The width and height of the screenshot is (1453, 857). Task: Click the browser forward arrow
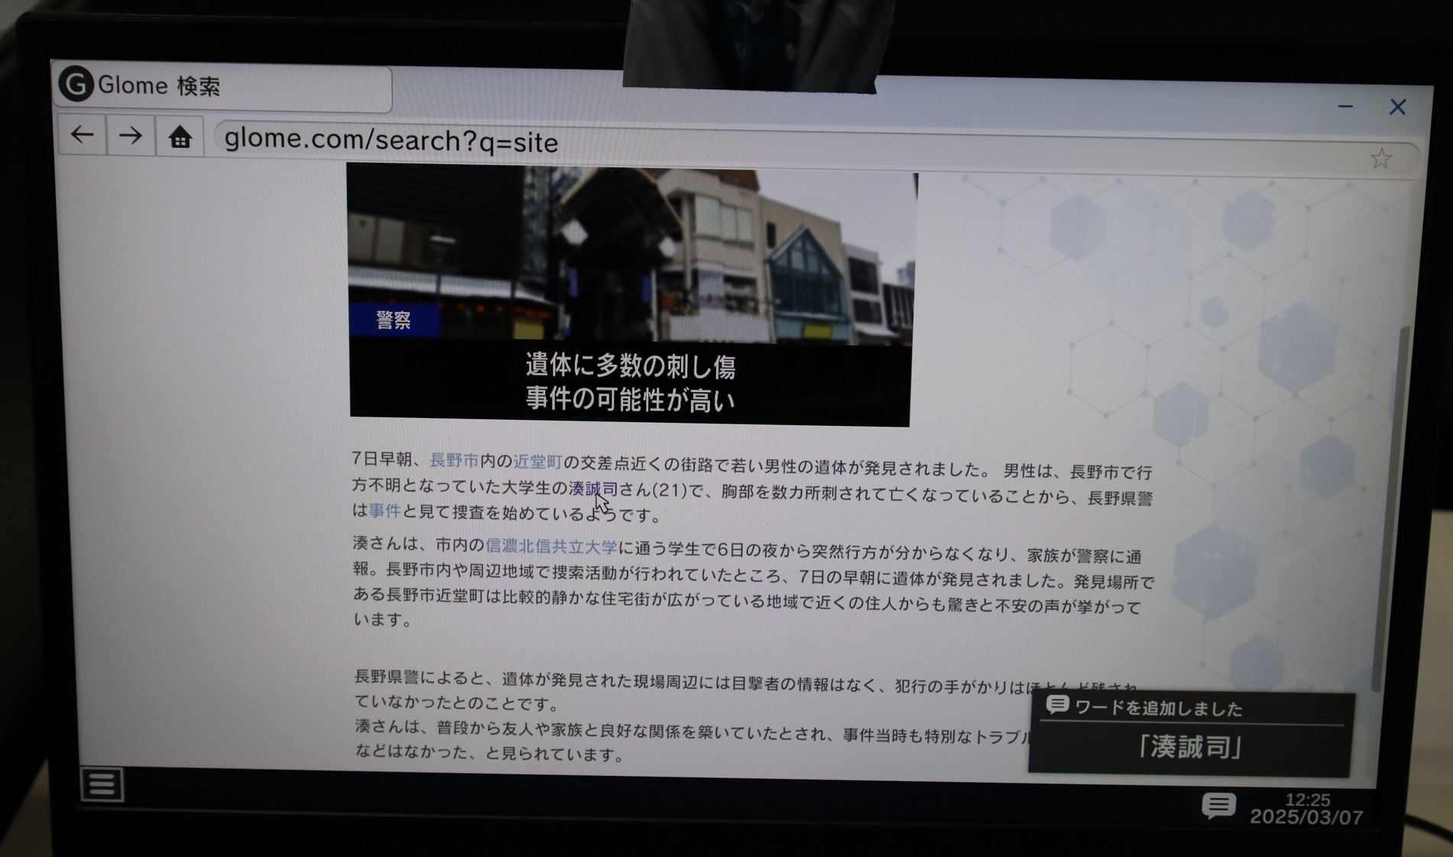tap(131, 136)
